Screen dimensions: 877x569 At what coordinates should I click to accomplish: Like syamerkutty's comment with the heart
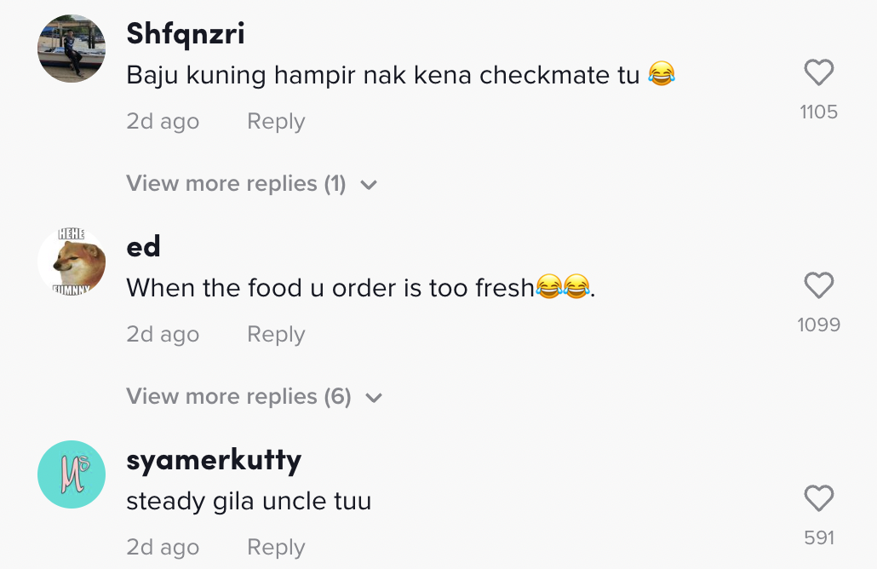(x=818, y=499)
